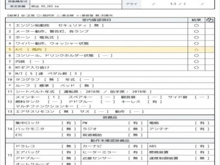220x165 pixels.
Task: Click the triangle result for A/C row
Action: coord(196,49)
